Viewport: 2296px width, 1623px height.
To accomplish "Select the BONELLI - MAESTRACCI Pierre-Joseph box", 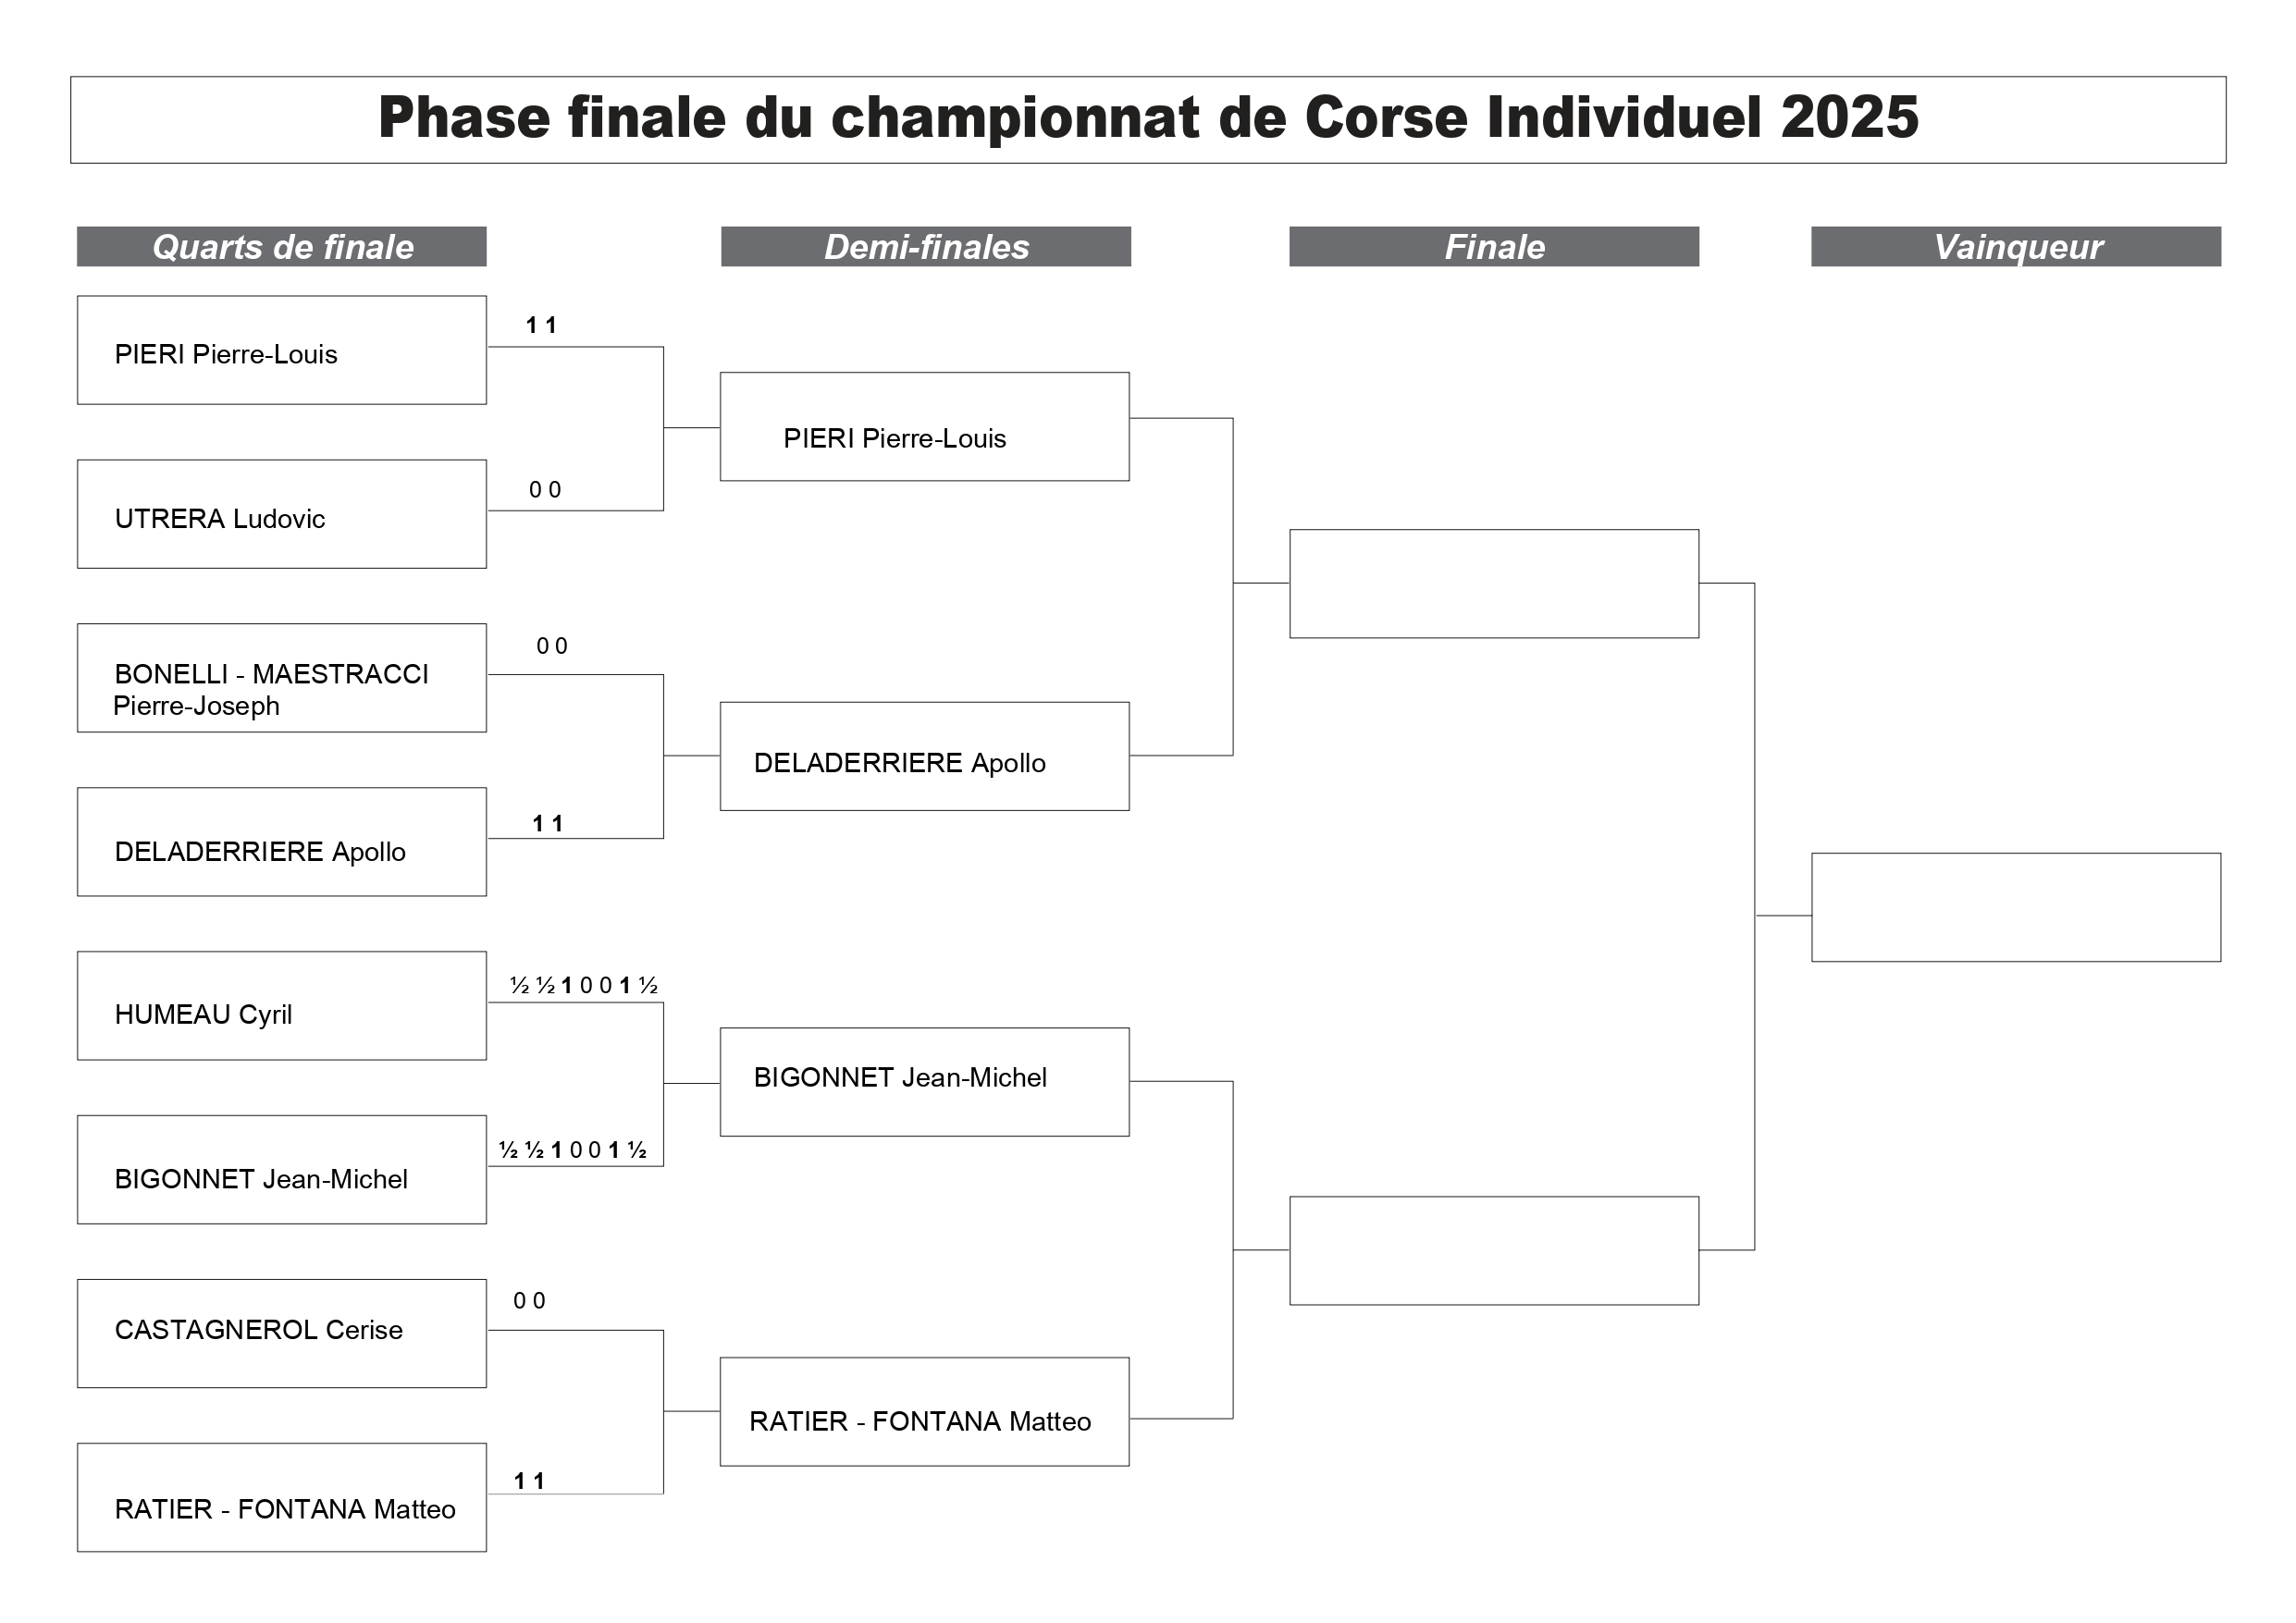I will (x=282, y=678).
